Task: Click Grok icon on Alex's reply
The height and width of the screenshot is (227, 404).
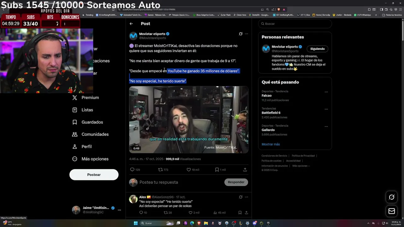Action: point(241,197)
